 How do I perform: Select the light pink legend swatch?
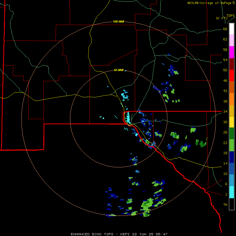point(232,40)
